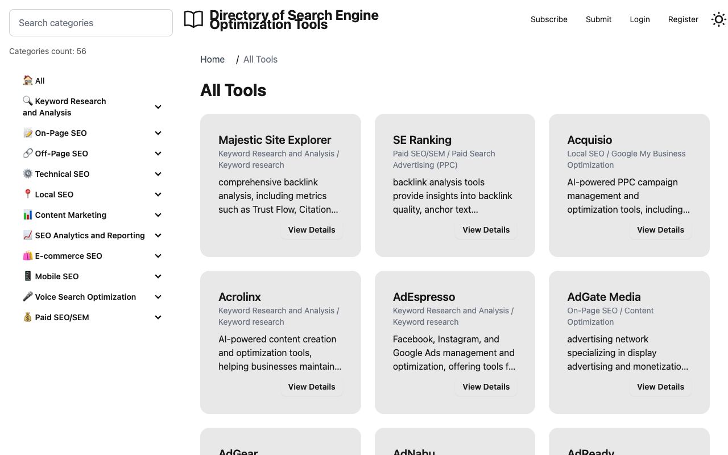View Details for SE Ranking
728x455 pixels.
coord(486,230)
